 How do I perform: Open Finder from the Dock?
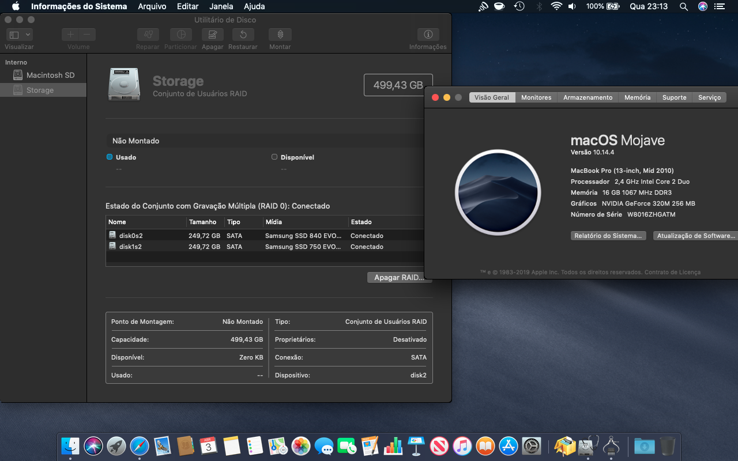pyautogui.click(x=70, y=445)
